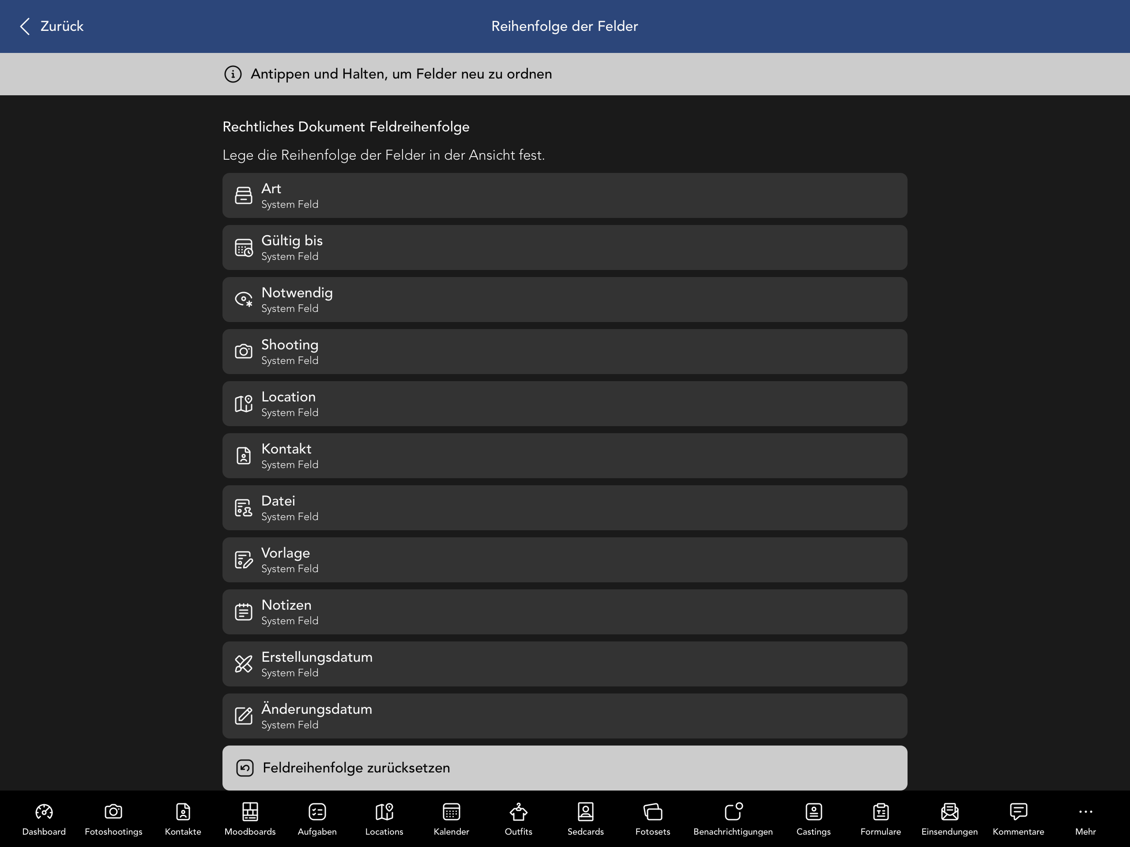Select the Kontakt field row
This screenshot has height=847, width=1130.
coord(565,456)
